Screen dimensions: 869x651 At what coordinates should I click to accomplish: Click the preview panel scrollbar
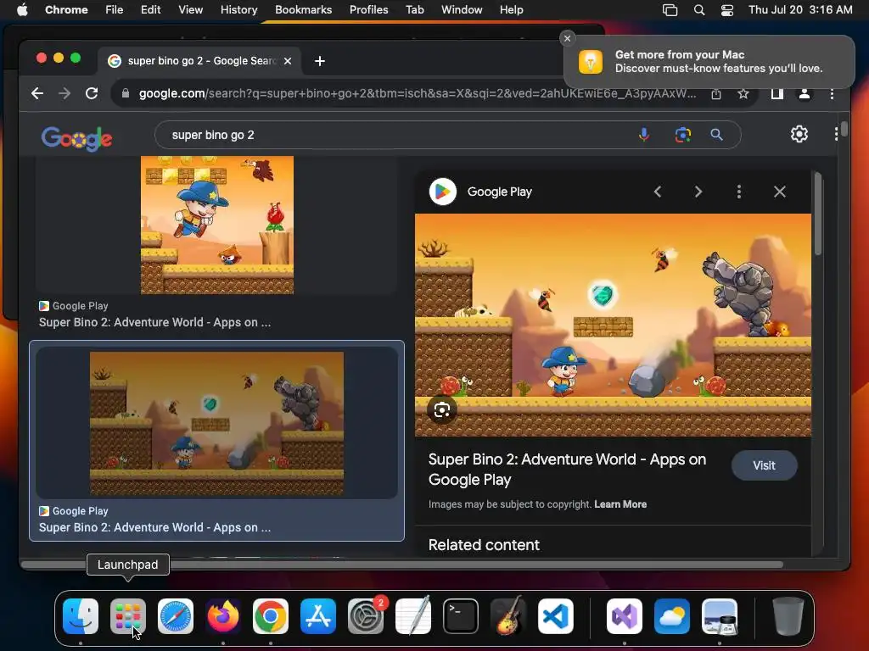click(818, 214)
